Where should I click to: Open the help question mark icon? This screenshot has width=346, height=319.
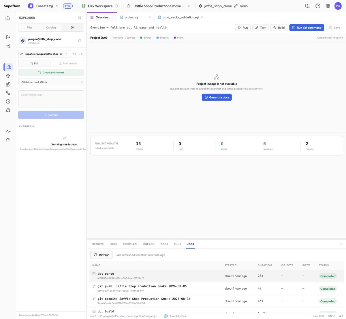pos(318,6)
